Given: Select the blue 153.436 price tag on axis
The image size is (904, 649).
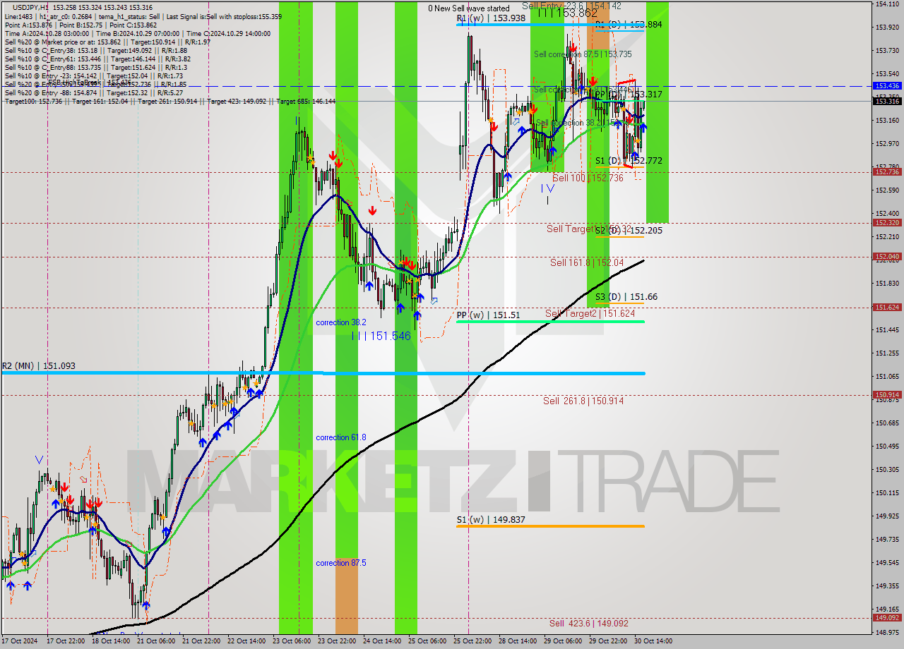Looking at the screenshot, I should pyautogui.click(x=887, y=85).
